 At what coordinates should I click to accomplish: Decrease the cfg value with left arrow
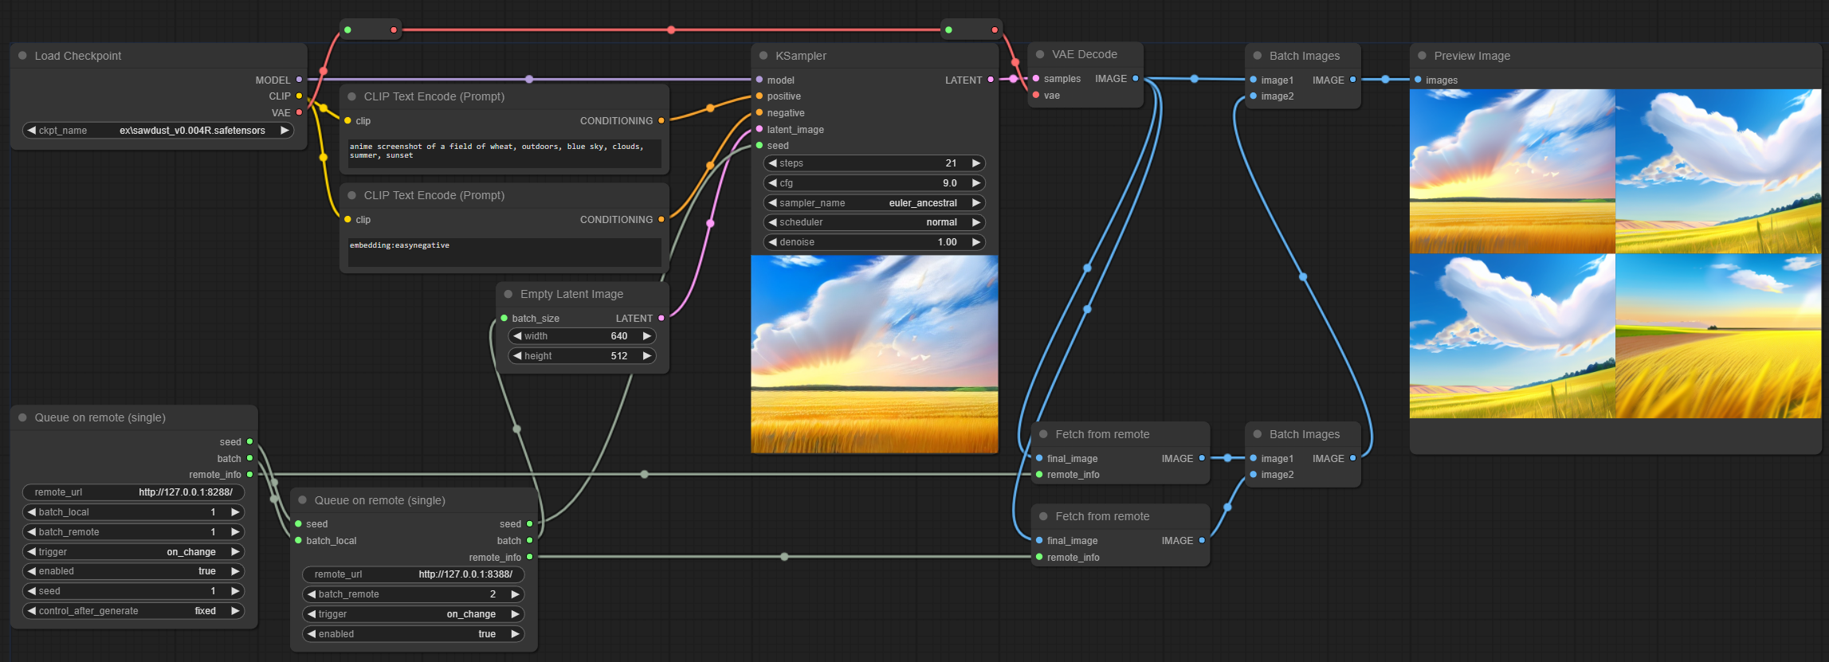point(772,183)
